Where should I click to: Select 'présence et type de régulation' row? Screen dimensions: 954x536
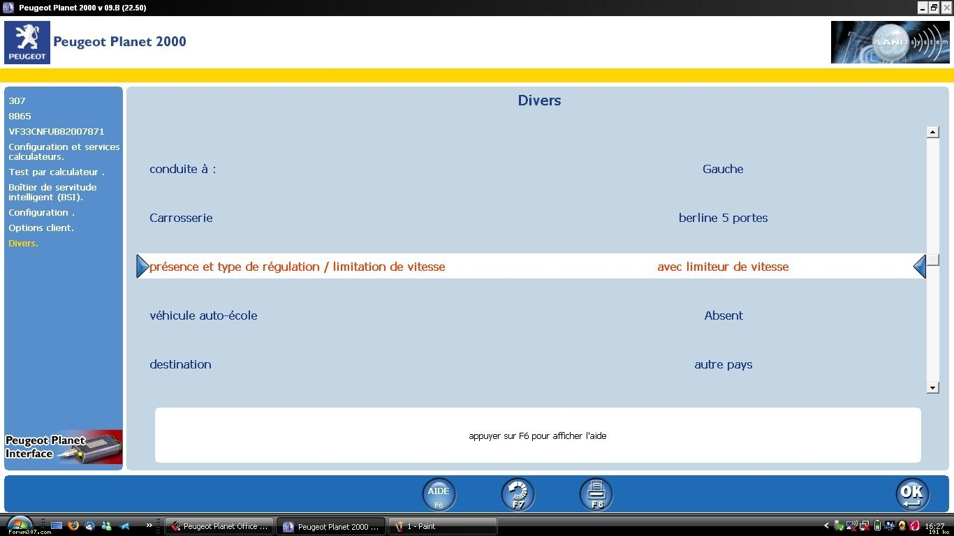(531, 267)
